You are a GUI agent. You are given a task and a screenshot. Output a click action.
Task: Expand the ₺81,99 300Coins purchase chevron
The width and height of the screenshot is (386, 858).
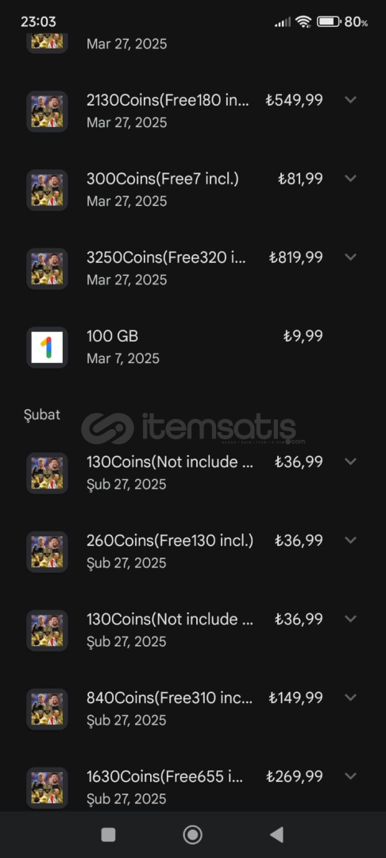[x=351, y=179]
